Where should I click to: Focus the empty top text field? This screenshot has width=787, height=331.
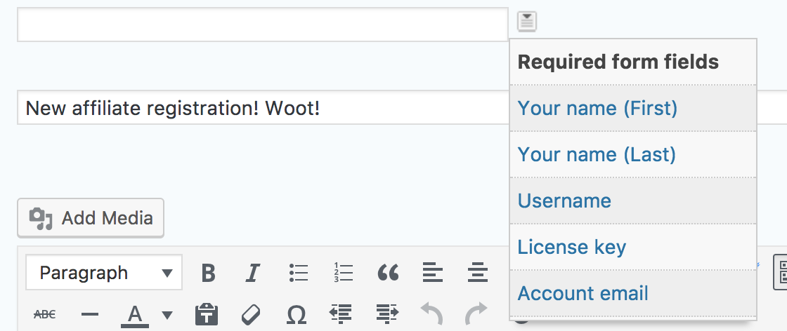263,25
